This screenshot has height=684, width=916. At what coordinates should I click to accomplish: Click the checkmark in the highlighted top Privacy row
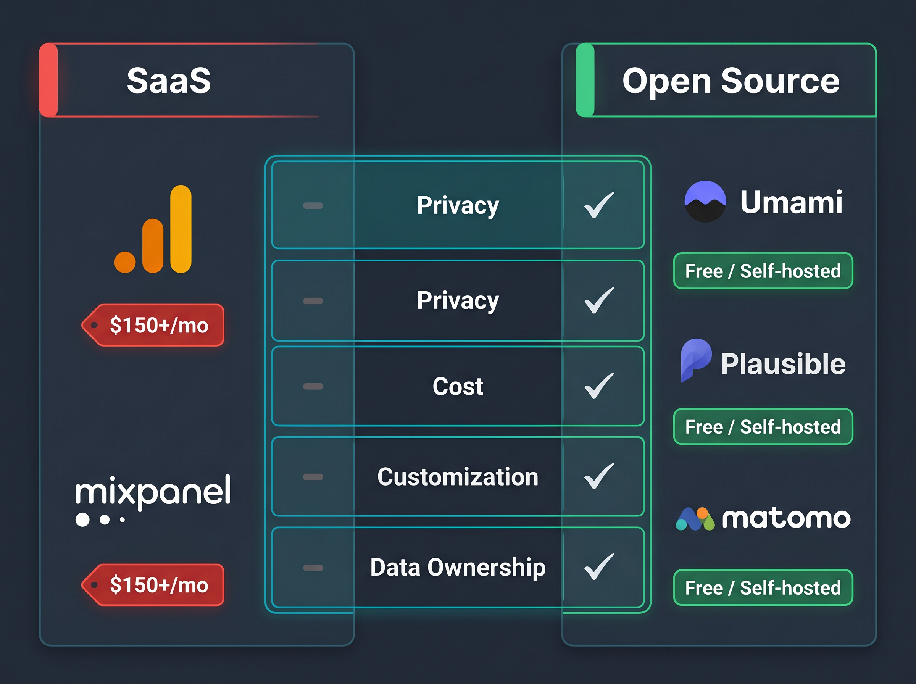tap(598, 205)
